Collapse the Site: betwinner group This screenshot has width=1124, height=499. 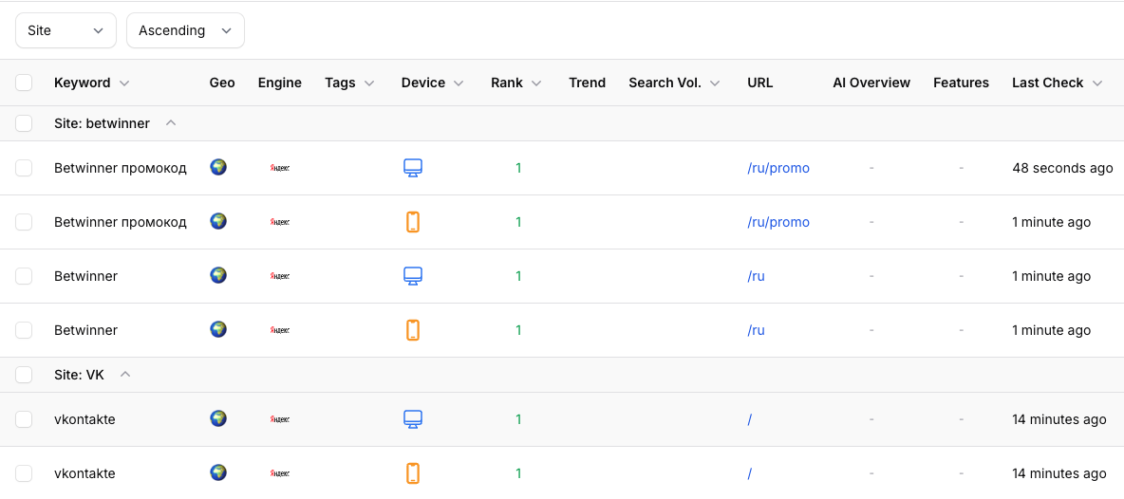171,123
